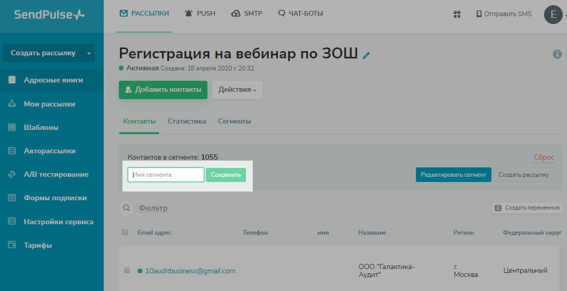Click the Email адрес column header
Image resolution: width=567 pixels, height=291 pixels.
[x=154, y=233]
